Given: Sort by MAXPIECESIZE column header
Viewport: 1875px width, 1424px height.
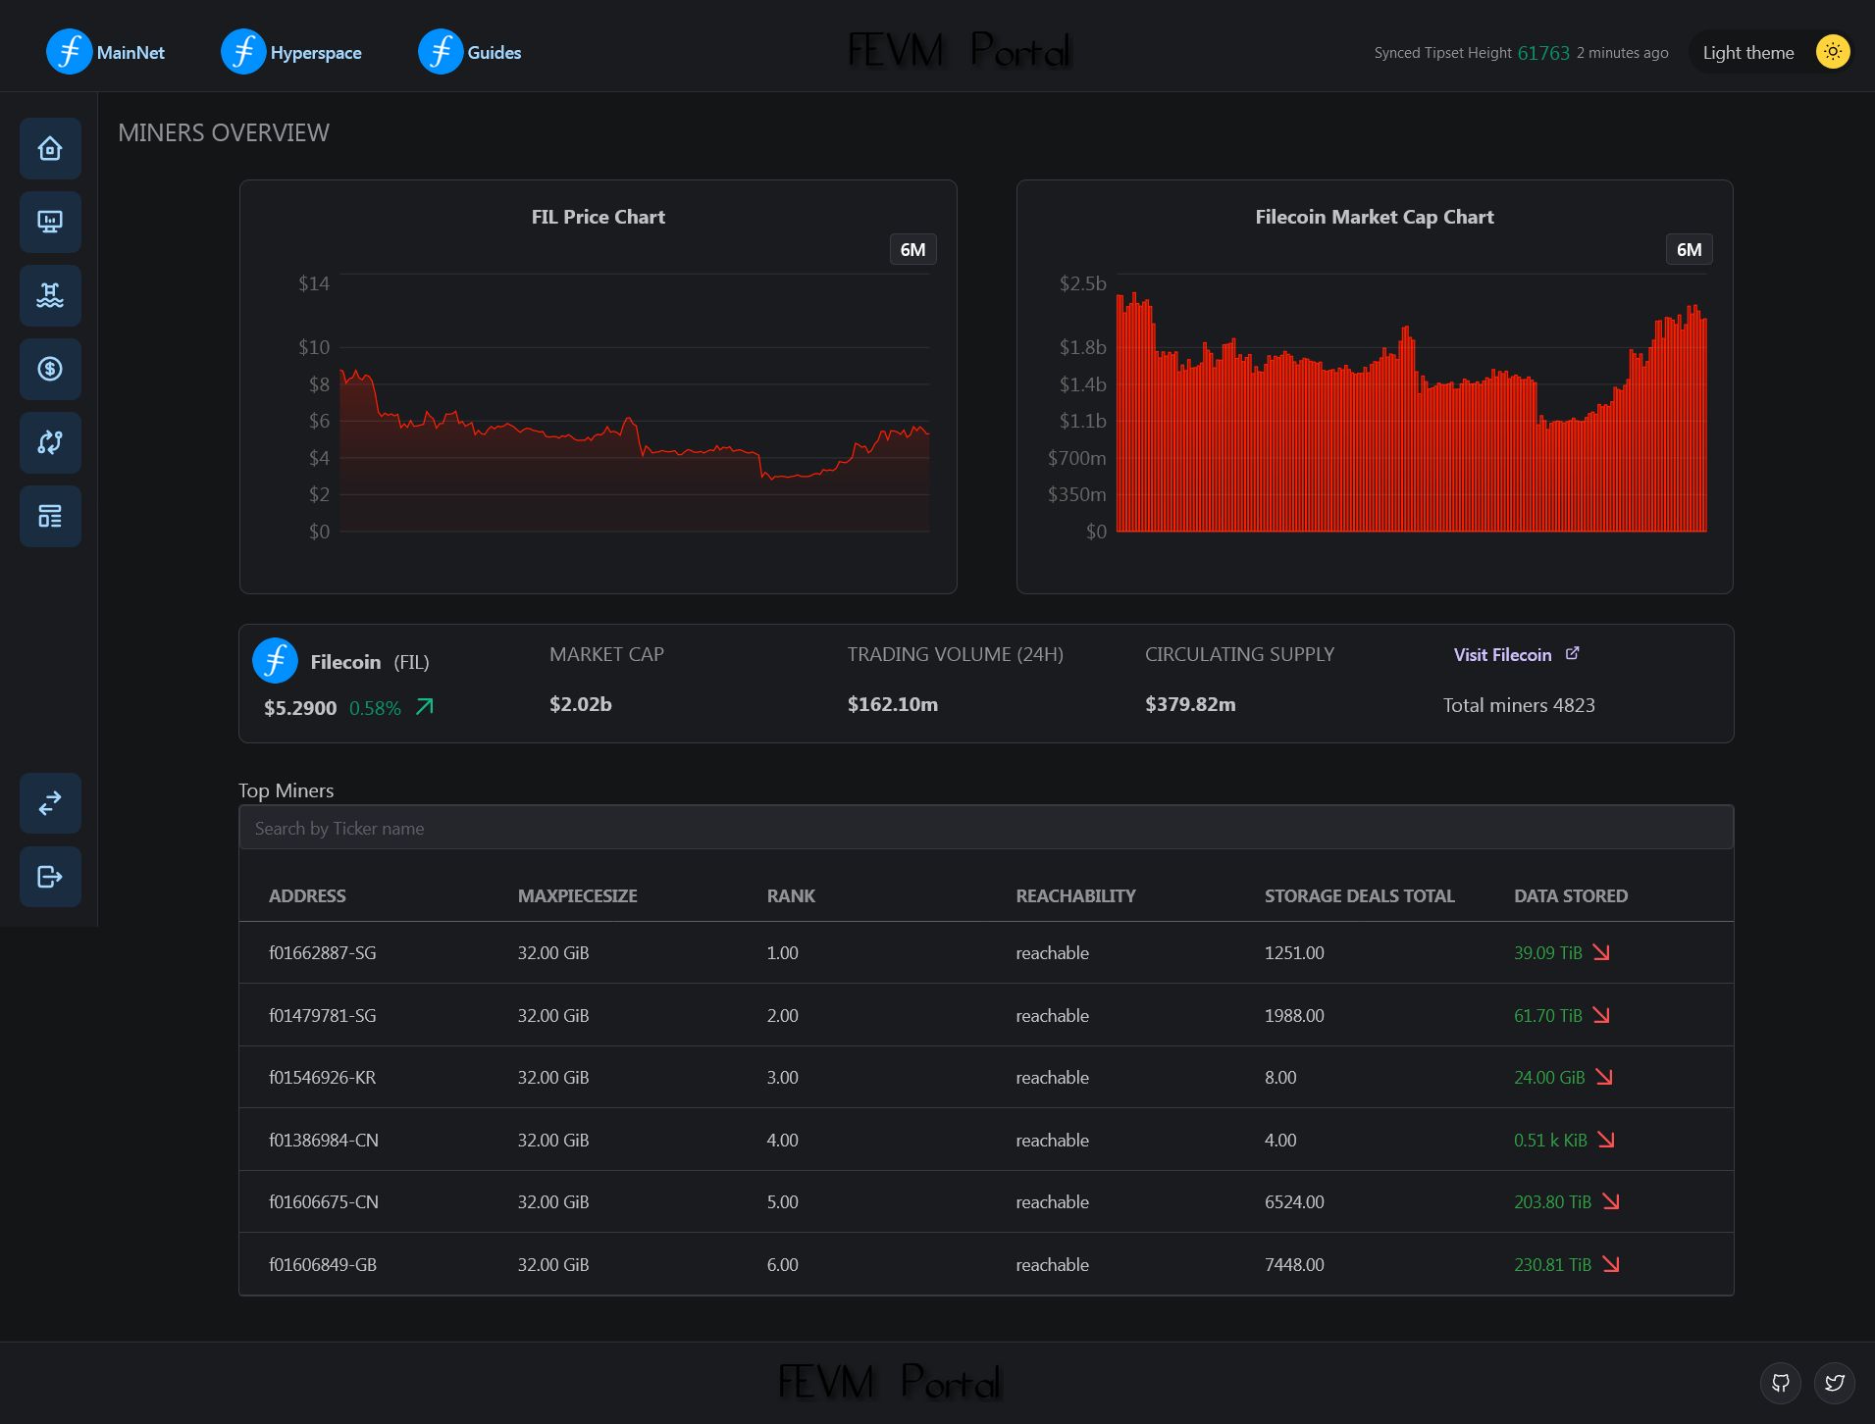Looking at the screenshot, I should (x=577, y=895).
